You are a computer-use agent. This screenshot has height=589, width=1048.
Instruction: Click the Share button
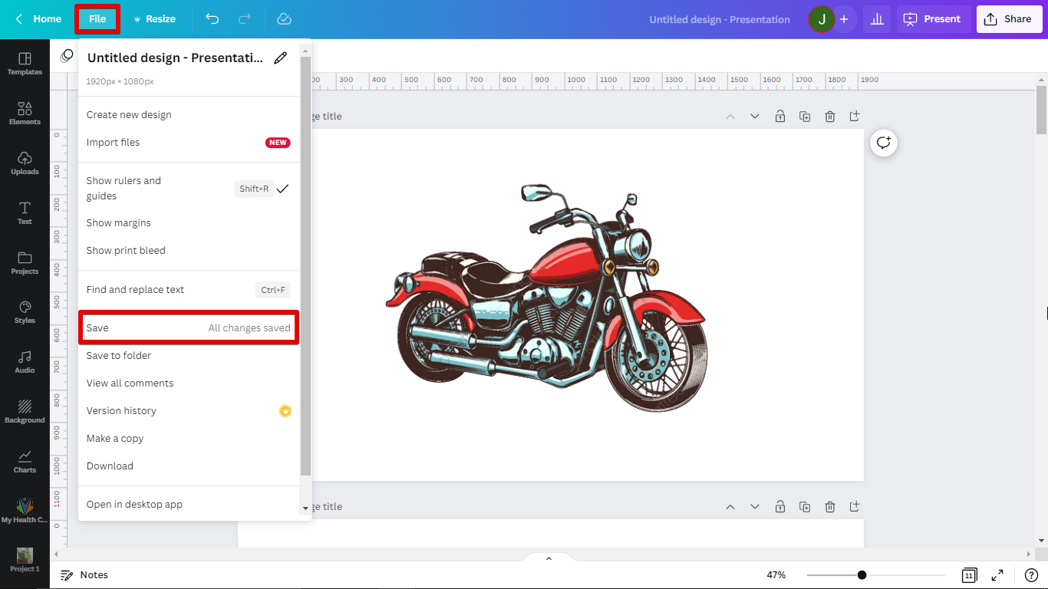pyautogui.click(x=1009, y=19)
